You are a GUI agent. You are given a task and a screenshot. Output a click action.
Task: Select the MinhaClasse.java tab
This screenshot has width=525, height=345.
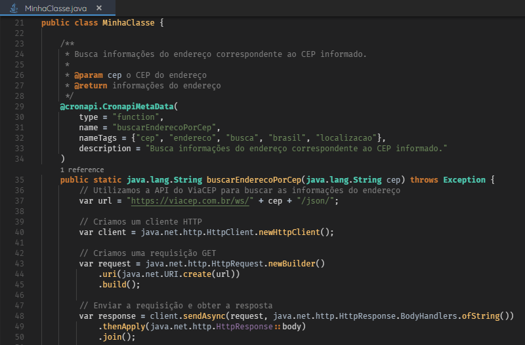pos(58,8)
